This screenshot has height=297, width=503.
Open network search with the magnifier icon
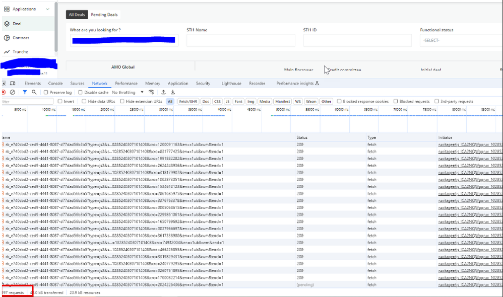click(x=34, y=93)
